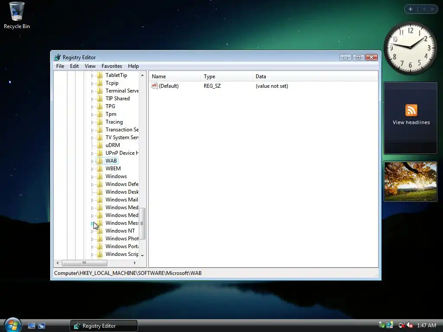Screen dimensions: 443x332
Task: Click the network tray icon
Action: tap(401, 325)
